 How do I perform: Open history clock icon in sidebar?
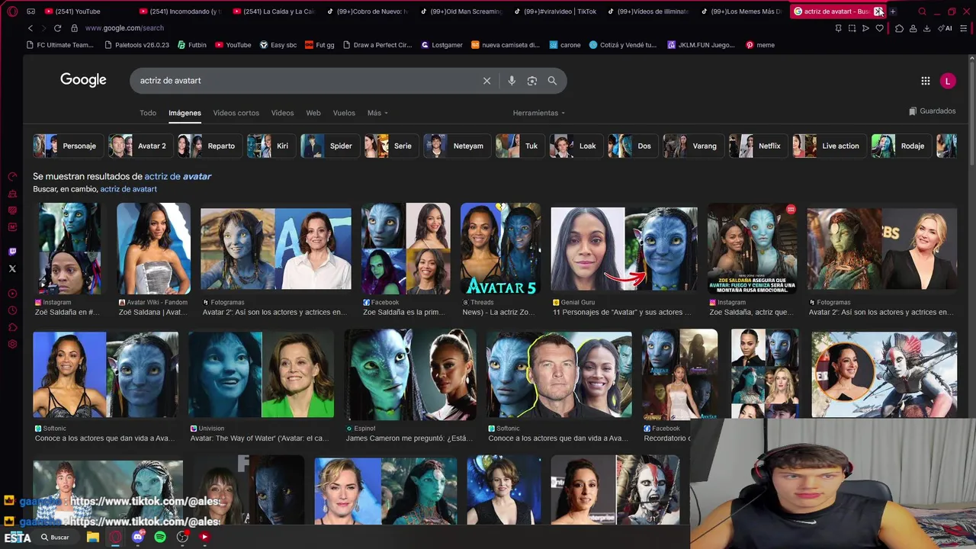pos(12,310)
